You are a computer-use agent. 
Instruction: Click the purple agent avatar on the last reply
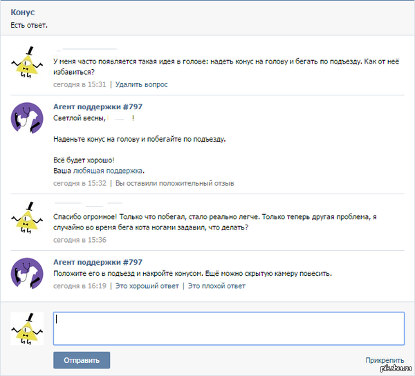(28, 274)
